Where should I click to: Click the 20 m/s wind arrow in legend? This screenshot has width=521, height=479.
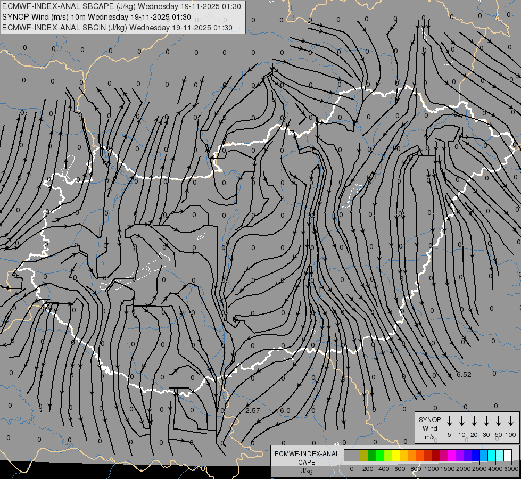(x=474, y=421)
